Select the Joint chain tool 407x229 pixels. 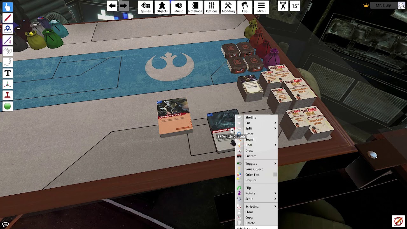tap(8, 62)
